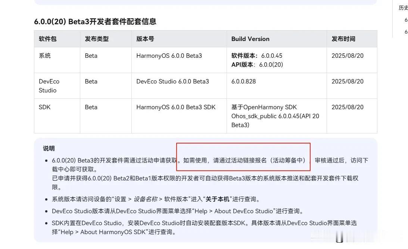
Task: Click the heading "6.0.0(20) Beta3开发者套件配套信息"
Action: coord(95,21)
